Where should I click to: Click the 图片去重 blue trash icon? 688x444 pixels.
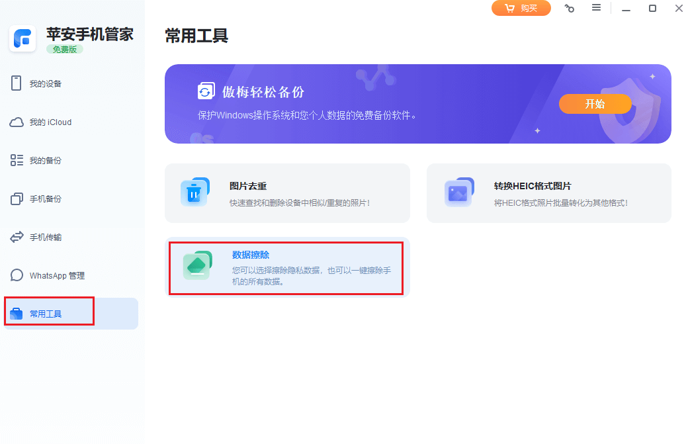click(x=195, y=193)
